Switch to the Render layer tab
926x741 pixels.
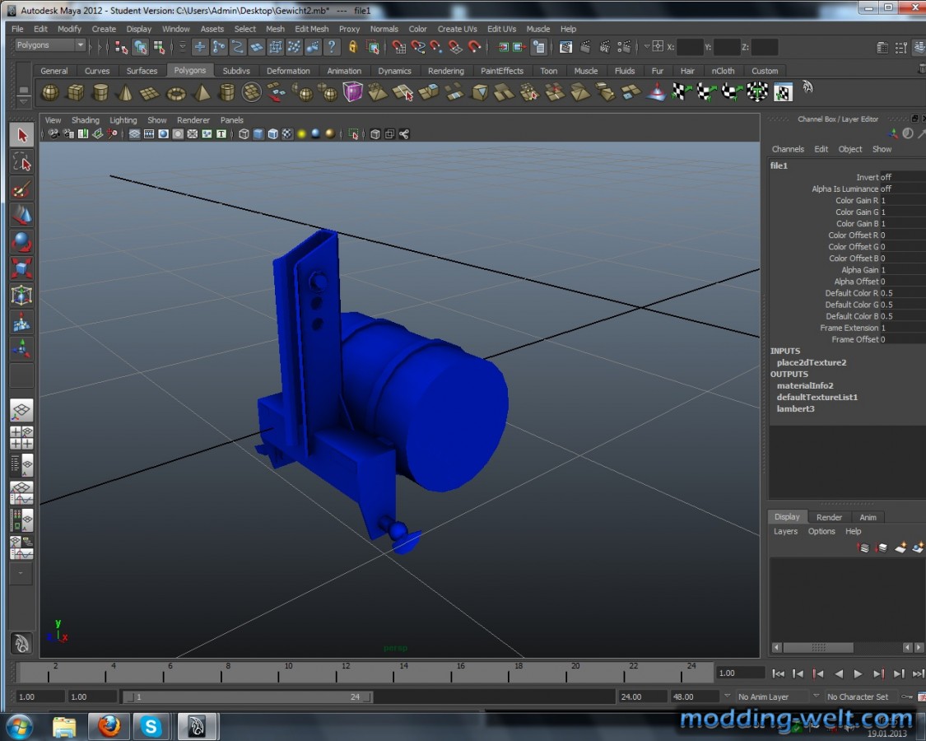click(829, 517)
